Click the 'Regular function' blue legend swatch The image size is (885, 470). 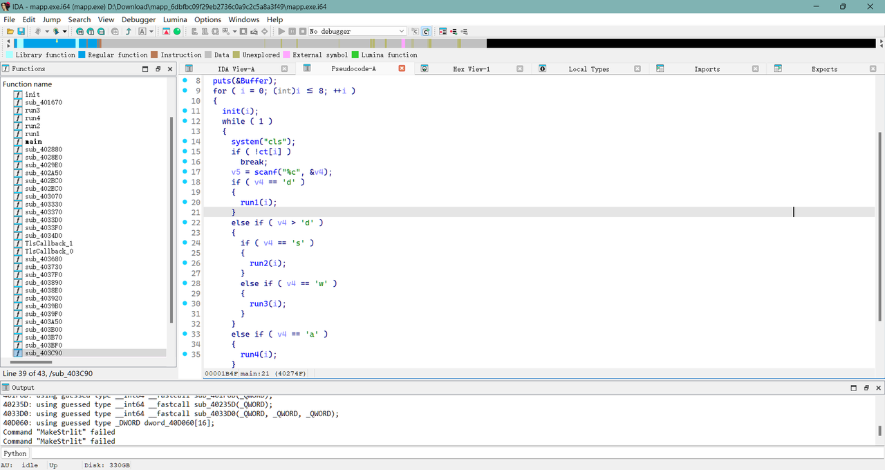tap(82, 55)
